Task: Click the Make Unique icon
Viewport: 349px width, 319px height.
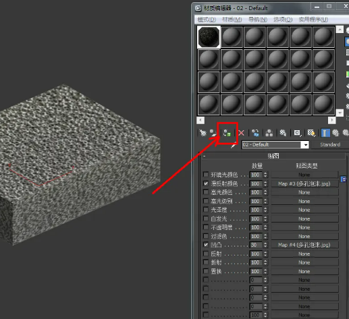Action: coord(269,133)
